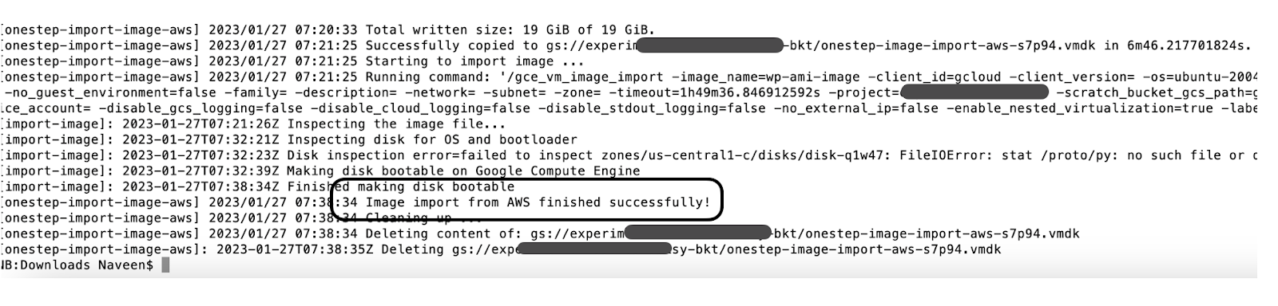Click the 'Running command' gce_vm_image_import line
This screenshot has width=1278, height=306.
pyautogui.click(x=629, y=77)
